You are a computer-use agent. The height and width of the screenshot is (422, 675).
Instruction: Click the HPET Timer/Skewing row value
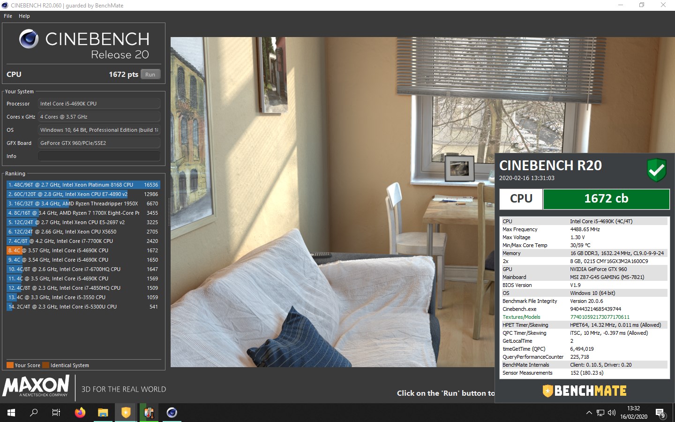pyautogui.click(x=615, y=325)
